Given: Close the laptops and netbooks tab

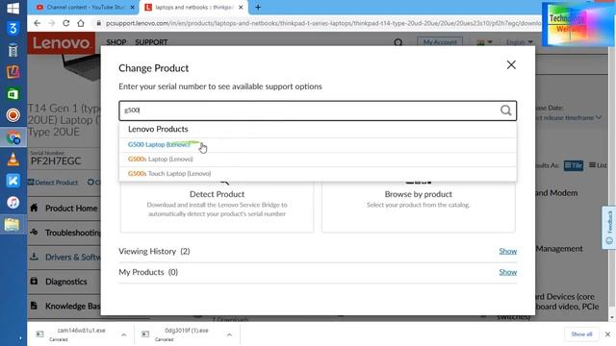Looking at the screenshot, I should (241, 7).
